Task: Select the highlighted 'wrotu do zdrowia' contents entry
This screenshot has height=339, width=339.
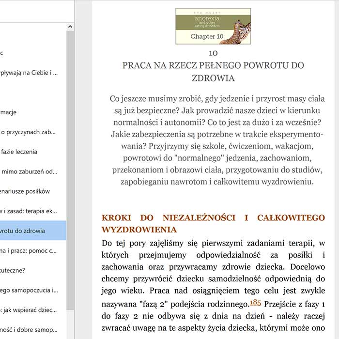Action: pyautogui.click(x=29, y=231)
